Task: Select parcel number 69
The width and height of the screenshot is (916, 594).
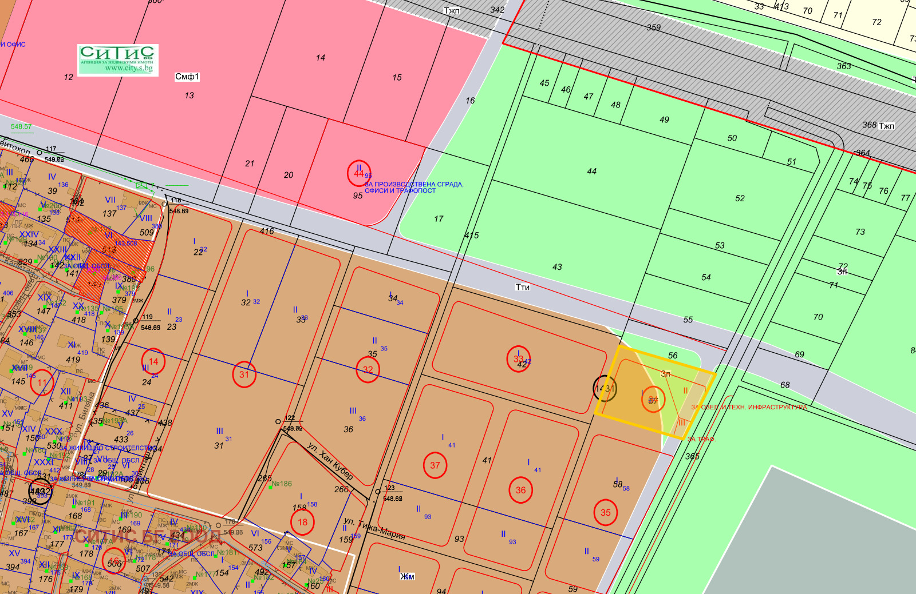Action: [x=800, y=354]
